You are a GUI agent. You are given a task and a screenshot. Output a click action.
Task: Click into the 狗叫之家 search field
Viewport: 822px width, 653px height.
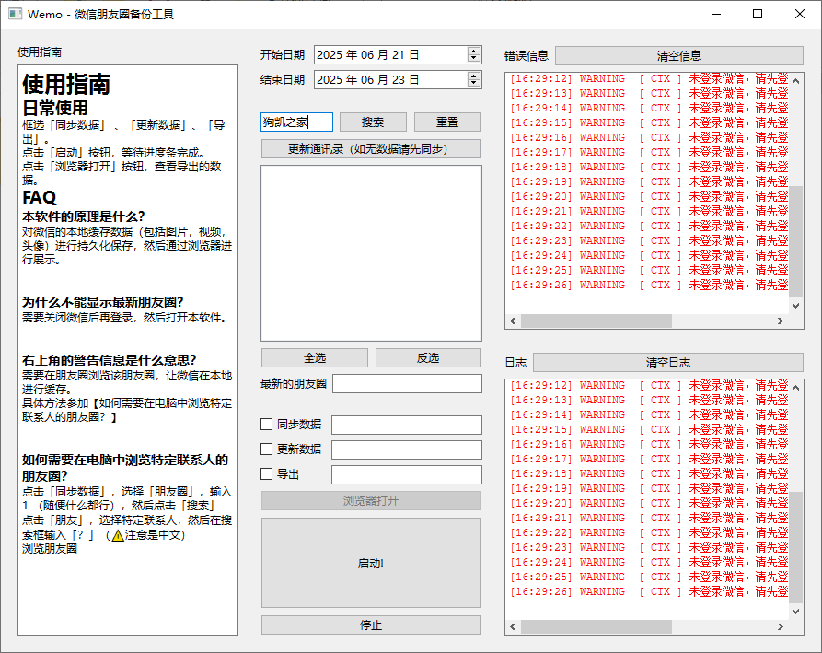pos(296,122)
